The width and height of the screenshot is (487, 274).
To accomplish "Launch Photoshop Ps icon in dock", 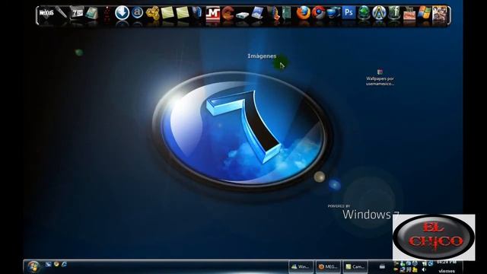I will click(349, 13).
